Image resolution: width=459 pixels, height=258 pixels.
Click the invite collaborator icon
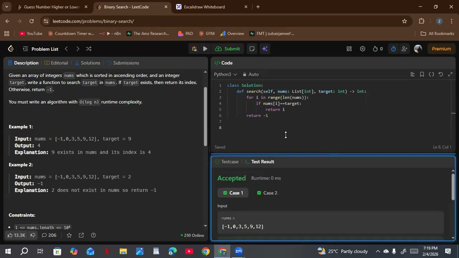pyautogui.click(x=404, y=49)
